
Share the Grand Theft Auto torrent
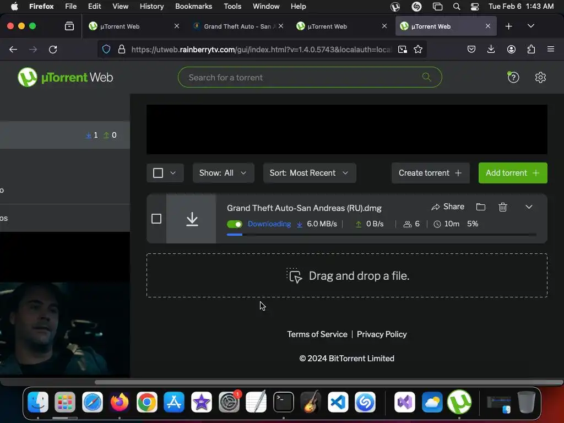coord(448,207)
